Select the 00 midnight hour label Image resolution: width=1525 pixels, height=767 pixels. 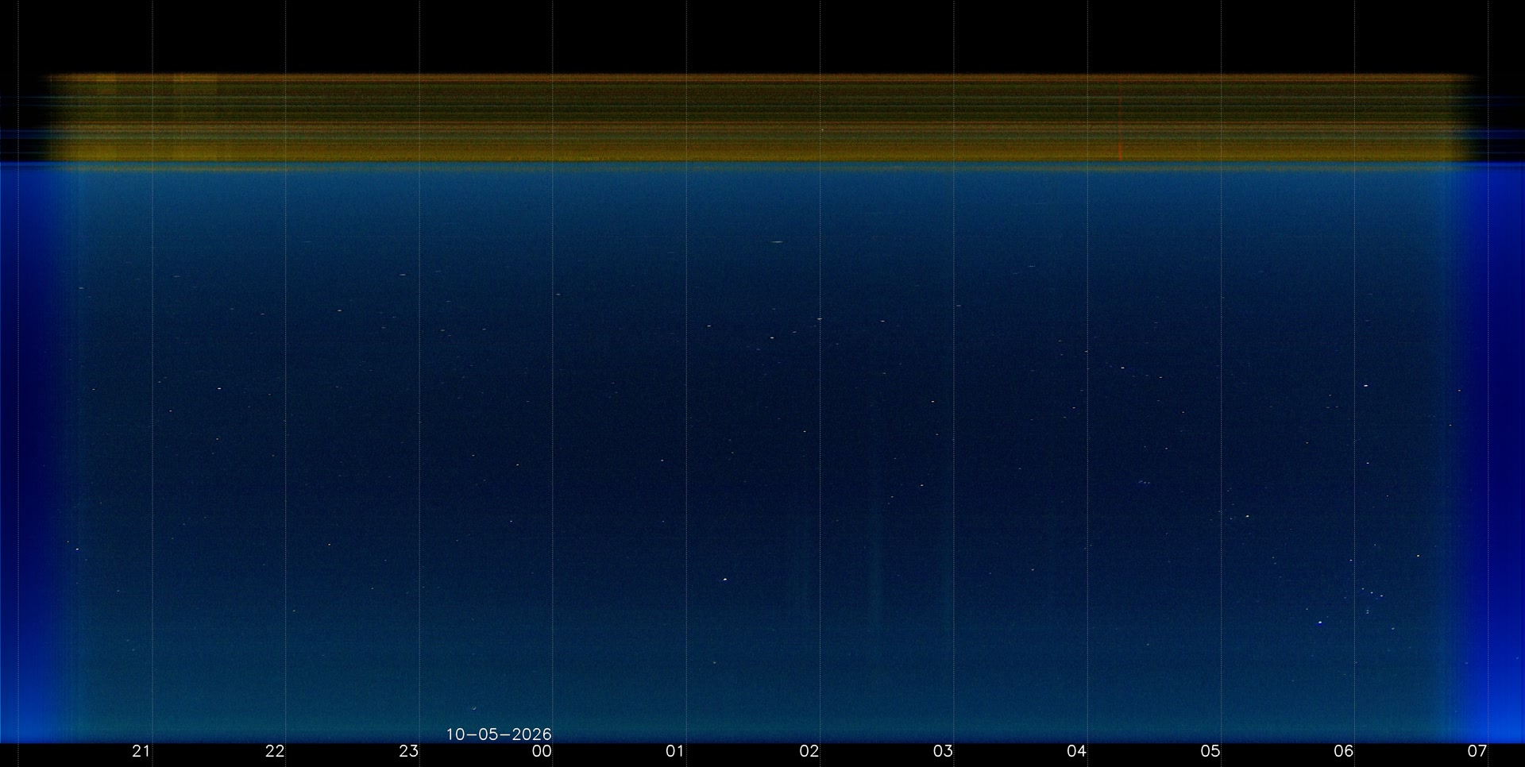[x=542, y=751]
